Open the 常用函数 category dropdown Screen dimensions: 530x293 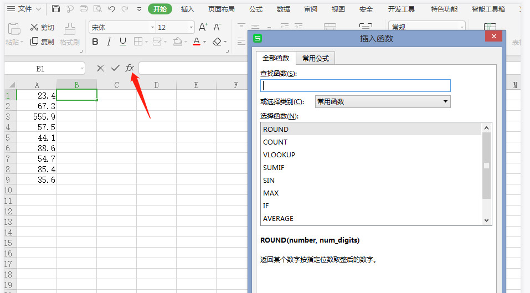[382, 101]
